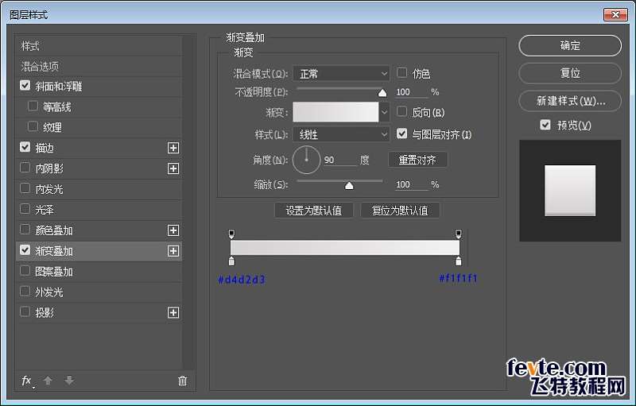Uncheck the 斜面和浮雕 checkbox
636x406 pixels.
pos(25,86)
